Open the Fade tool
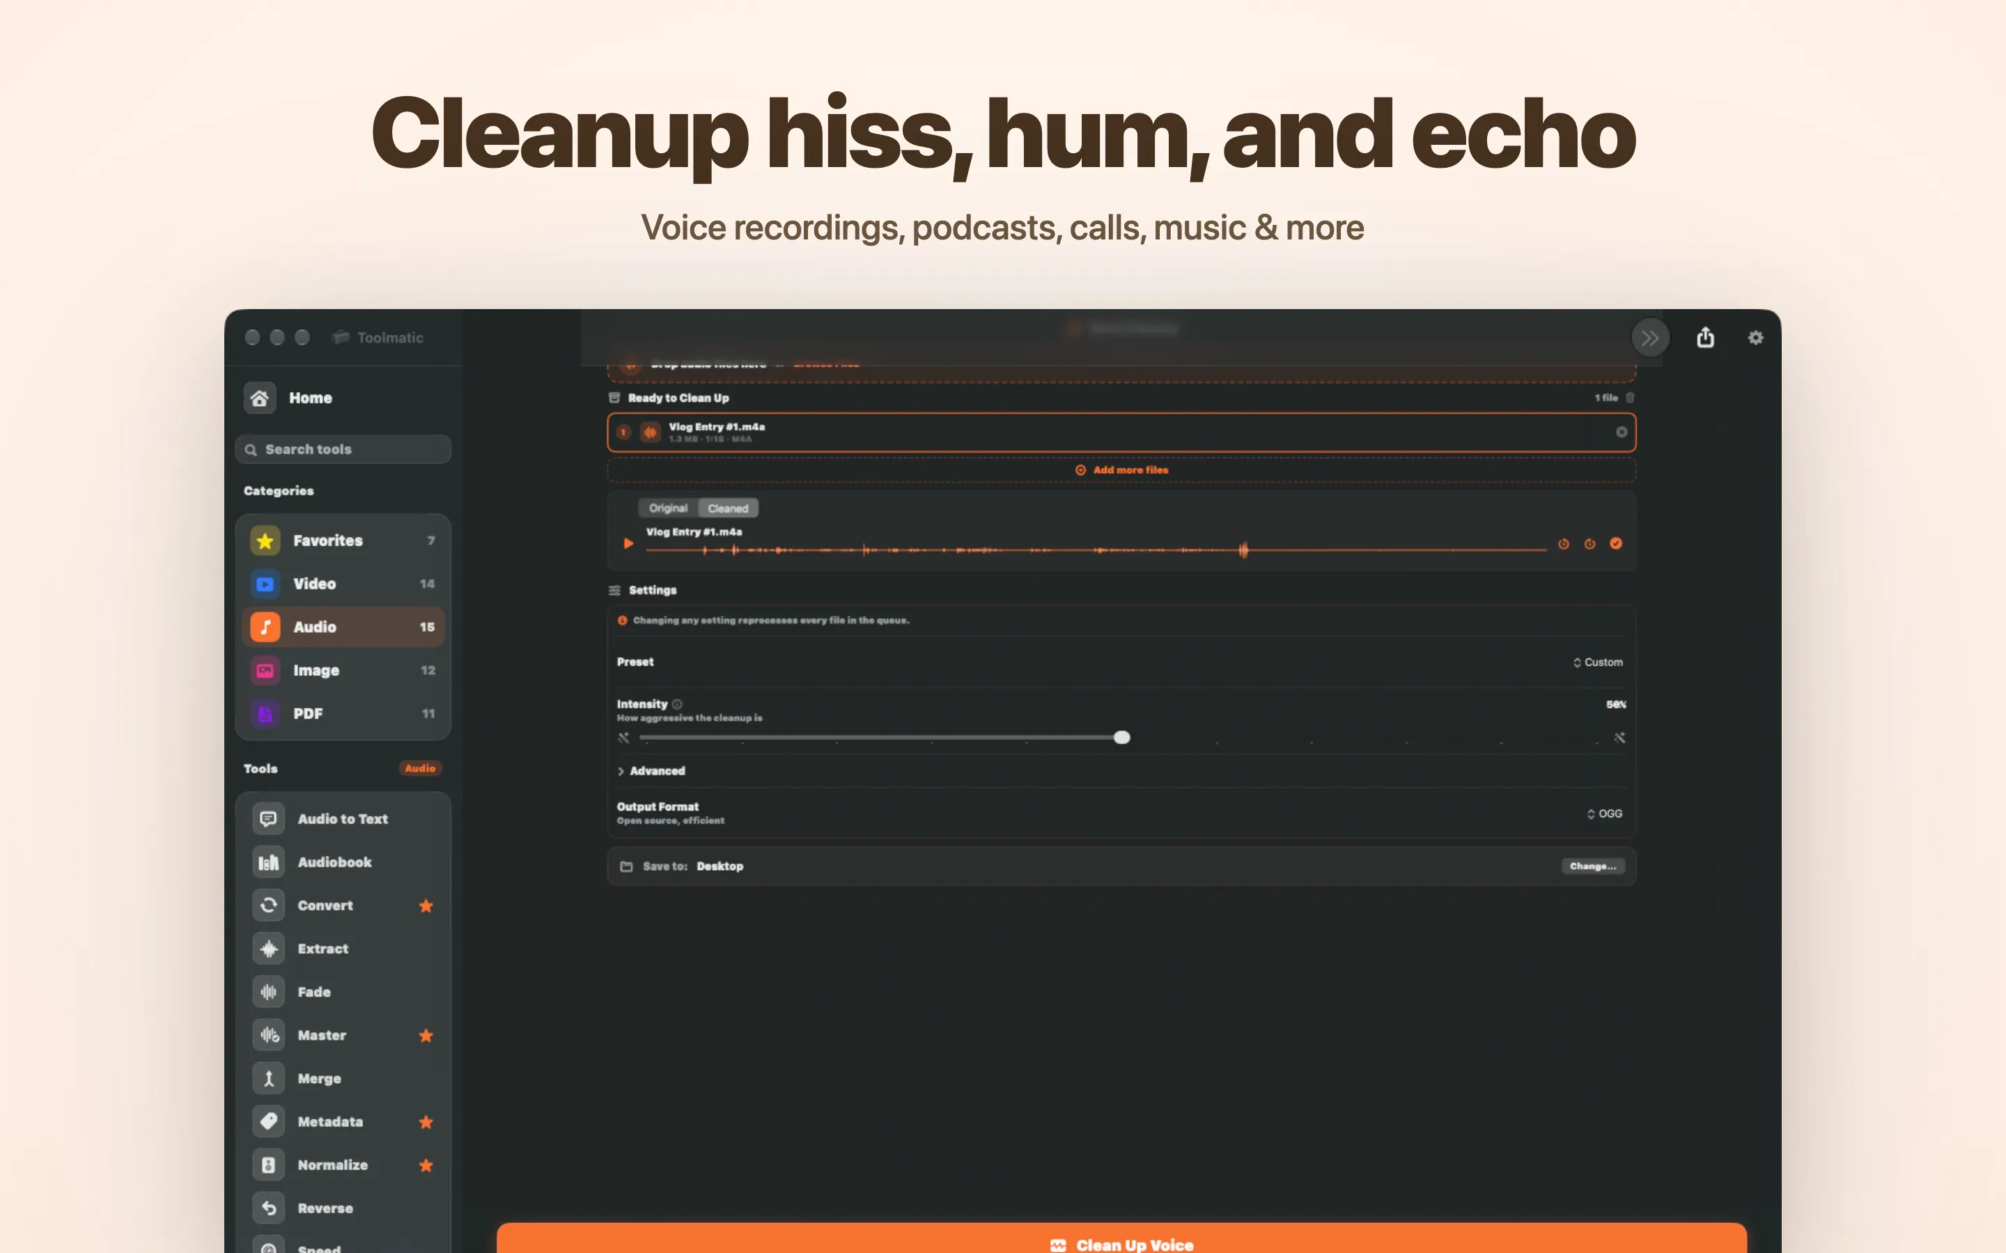The width and height of the screenshot is (2006, 1253). point(343,992)
